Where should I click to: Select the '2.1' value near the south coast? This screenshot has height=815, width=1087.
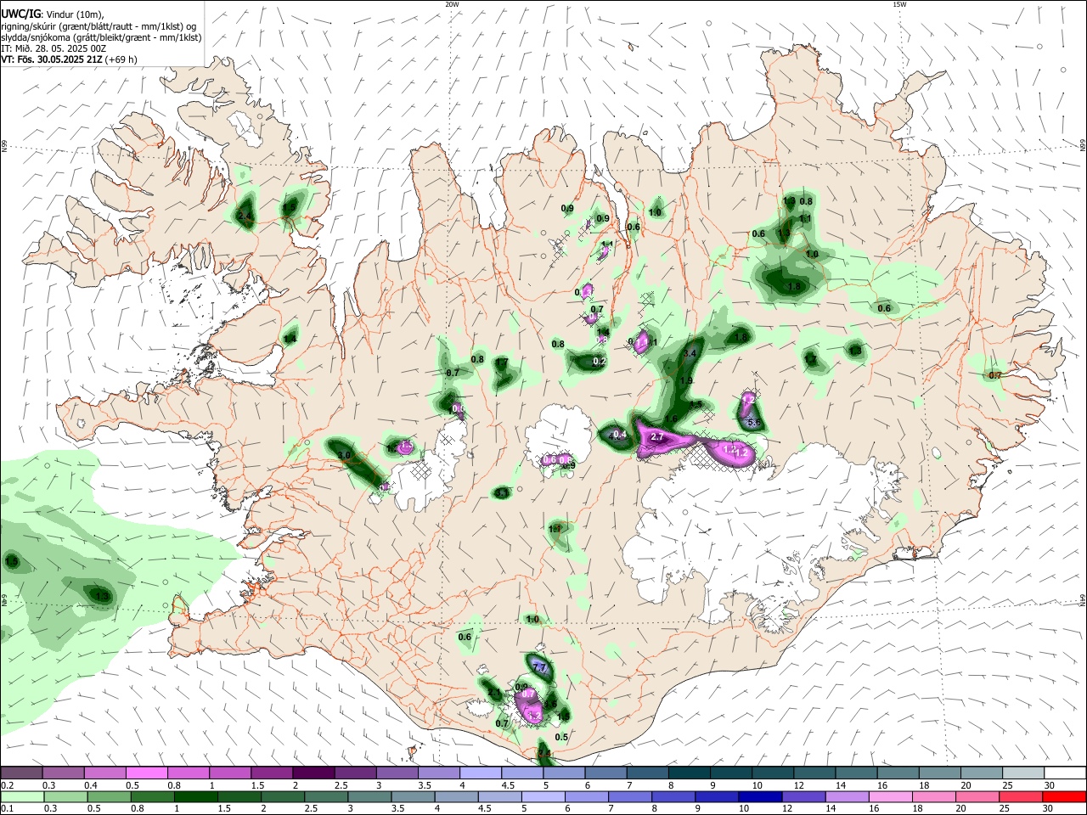coord(494,693)
